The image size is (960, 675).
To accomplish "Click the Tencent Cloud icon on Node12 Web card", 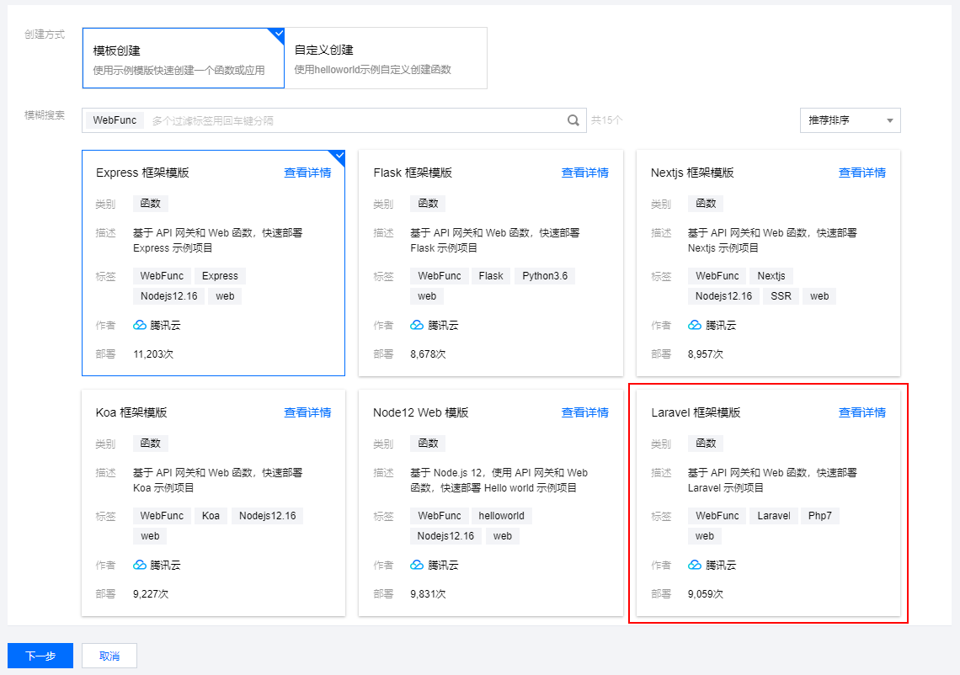I will tap(416, 565).
